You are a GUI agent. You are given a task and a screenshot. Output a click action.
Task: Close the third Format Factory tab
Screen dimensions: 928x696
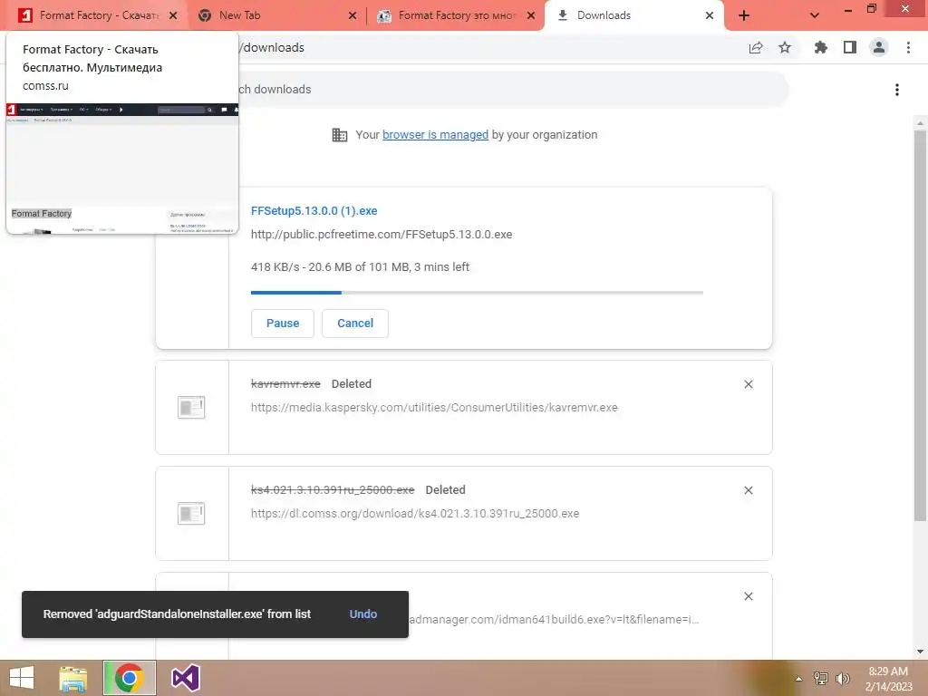531,16
